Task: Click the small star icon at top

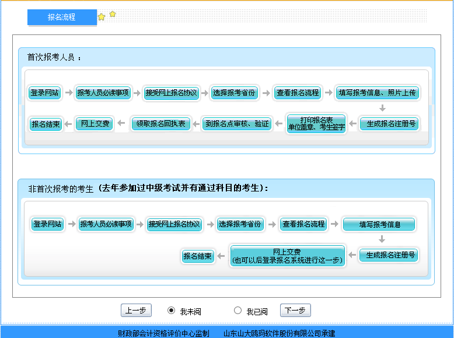Action: coord(113,13)
